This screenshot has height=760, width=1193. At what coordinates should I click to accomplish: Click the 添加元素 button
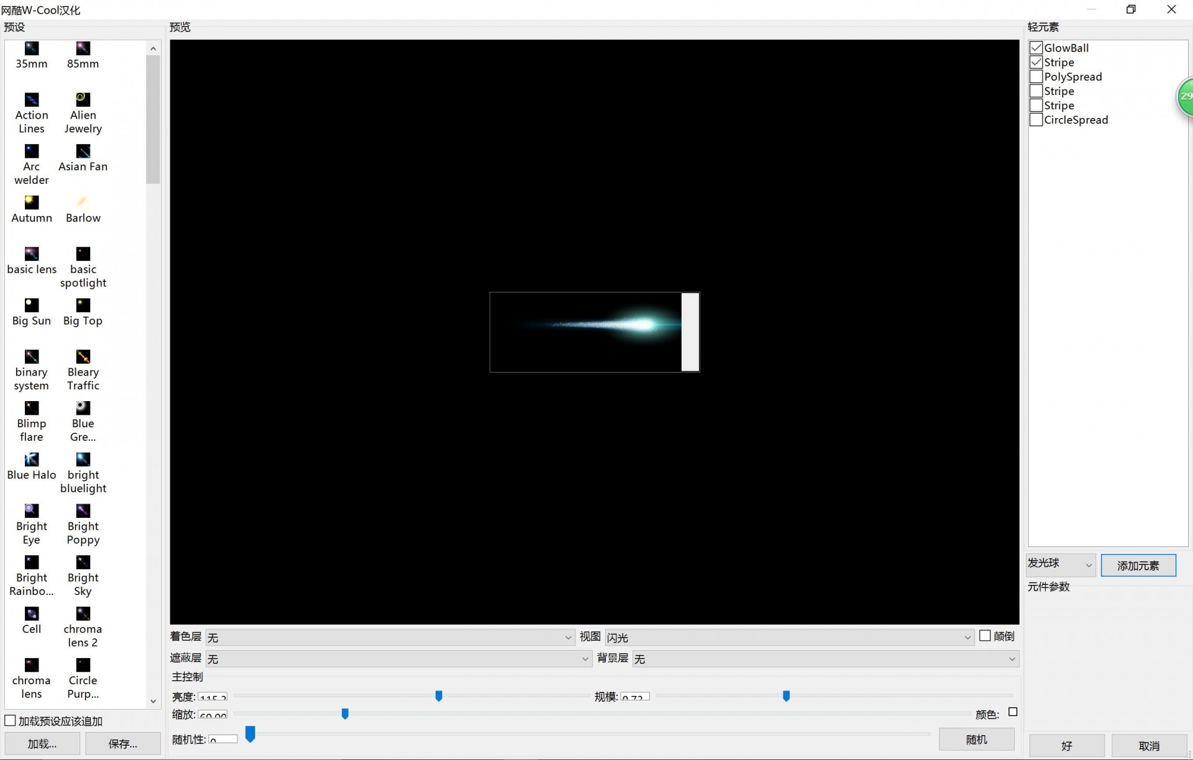(x=1138, y=565)
